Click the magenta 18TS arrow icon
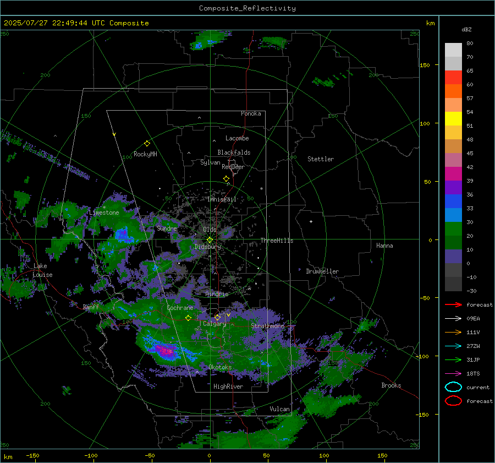 tap(453, 374)
